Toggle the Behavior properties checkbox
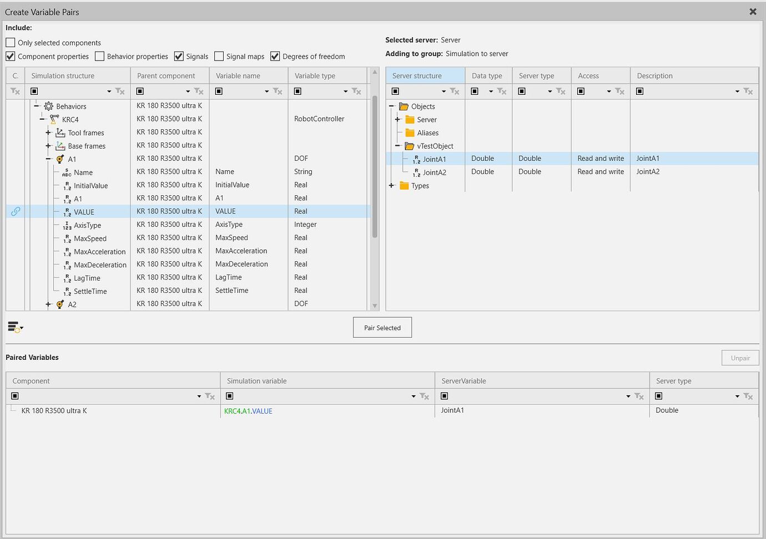This screenshot has width=766, height=539. tap(100, 56)
